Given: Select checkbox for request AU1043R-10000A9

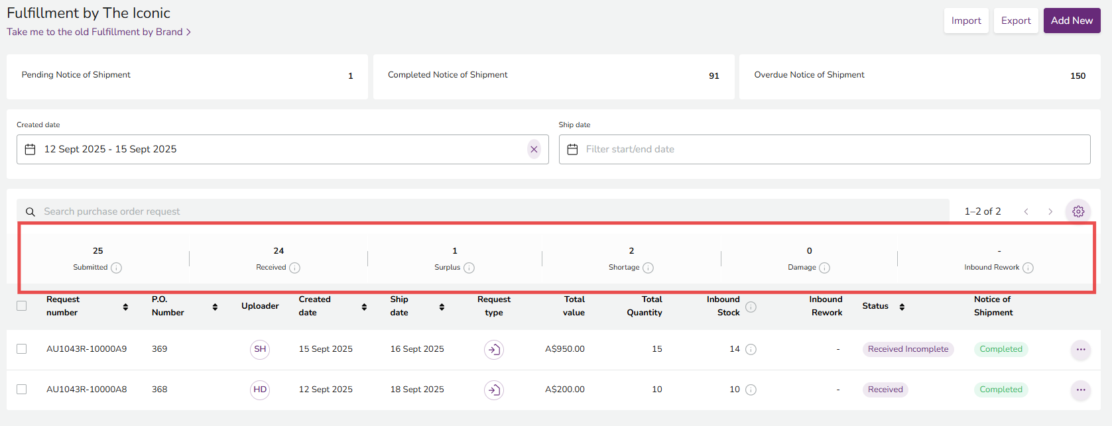Looking at the screenshot, I should coord(22,349).
